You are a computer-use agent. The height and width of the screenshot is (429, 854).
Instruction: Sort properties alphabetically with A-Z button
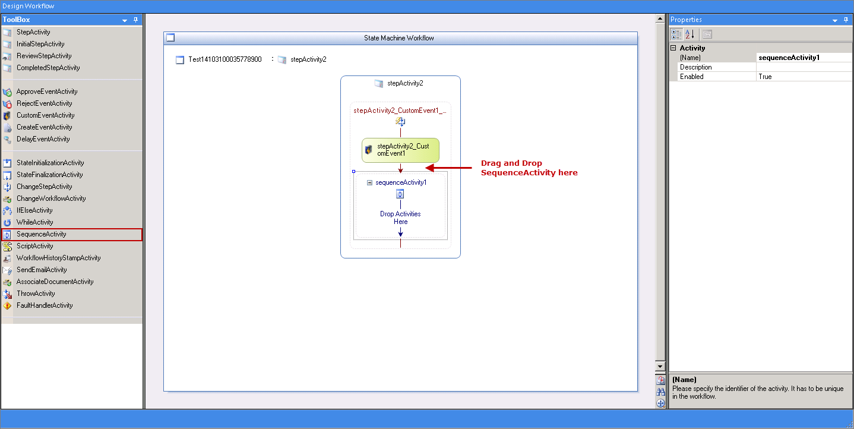click(690, 34)
